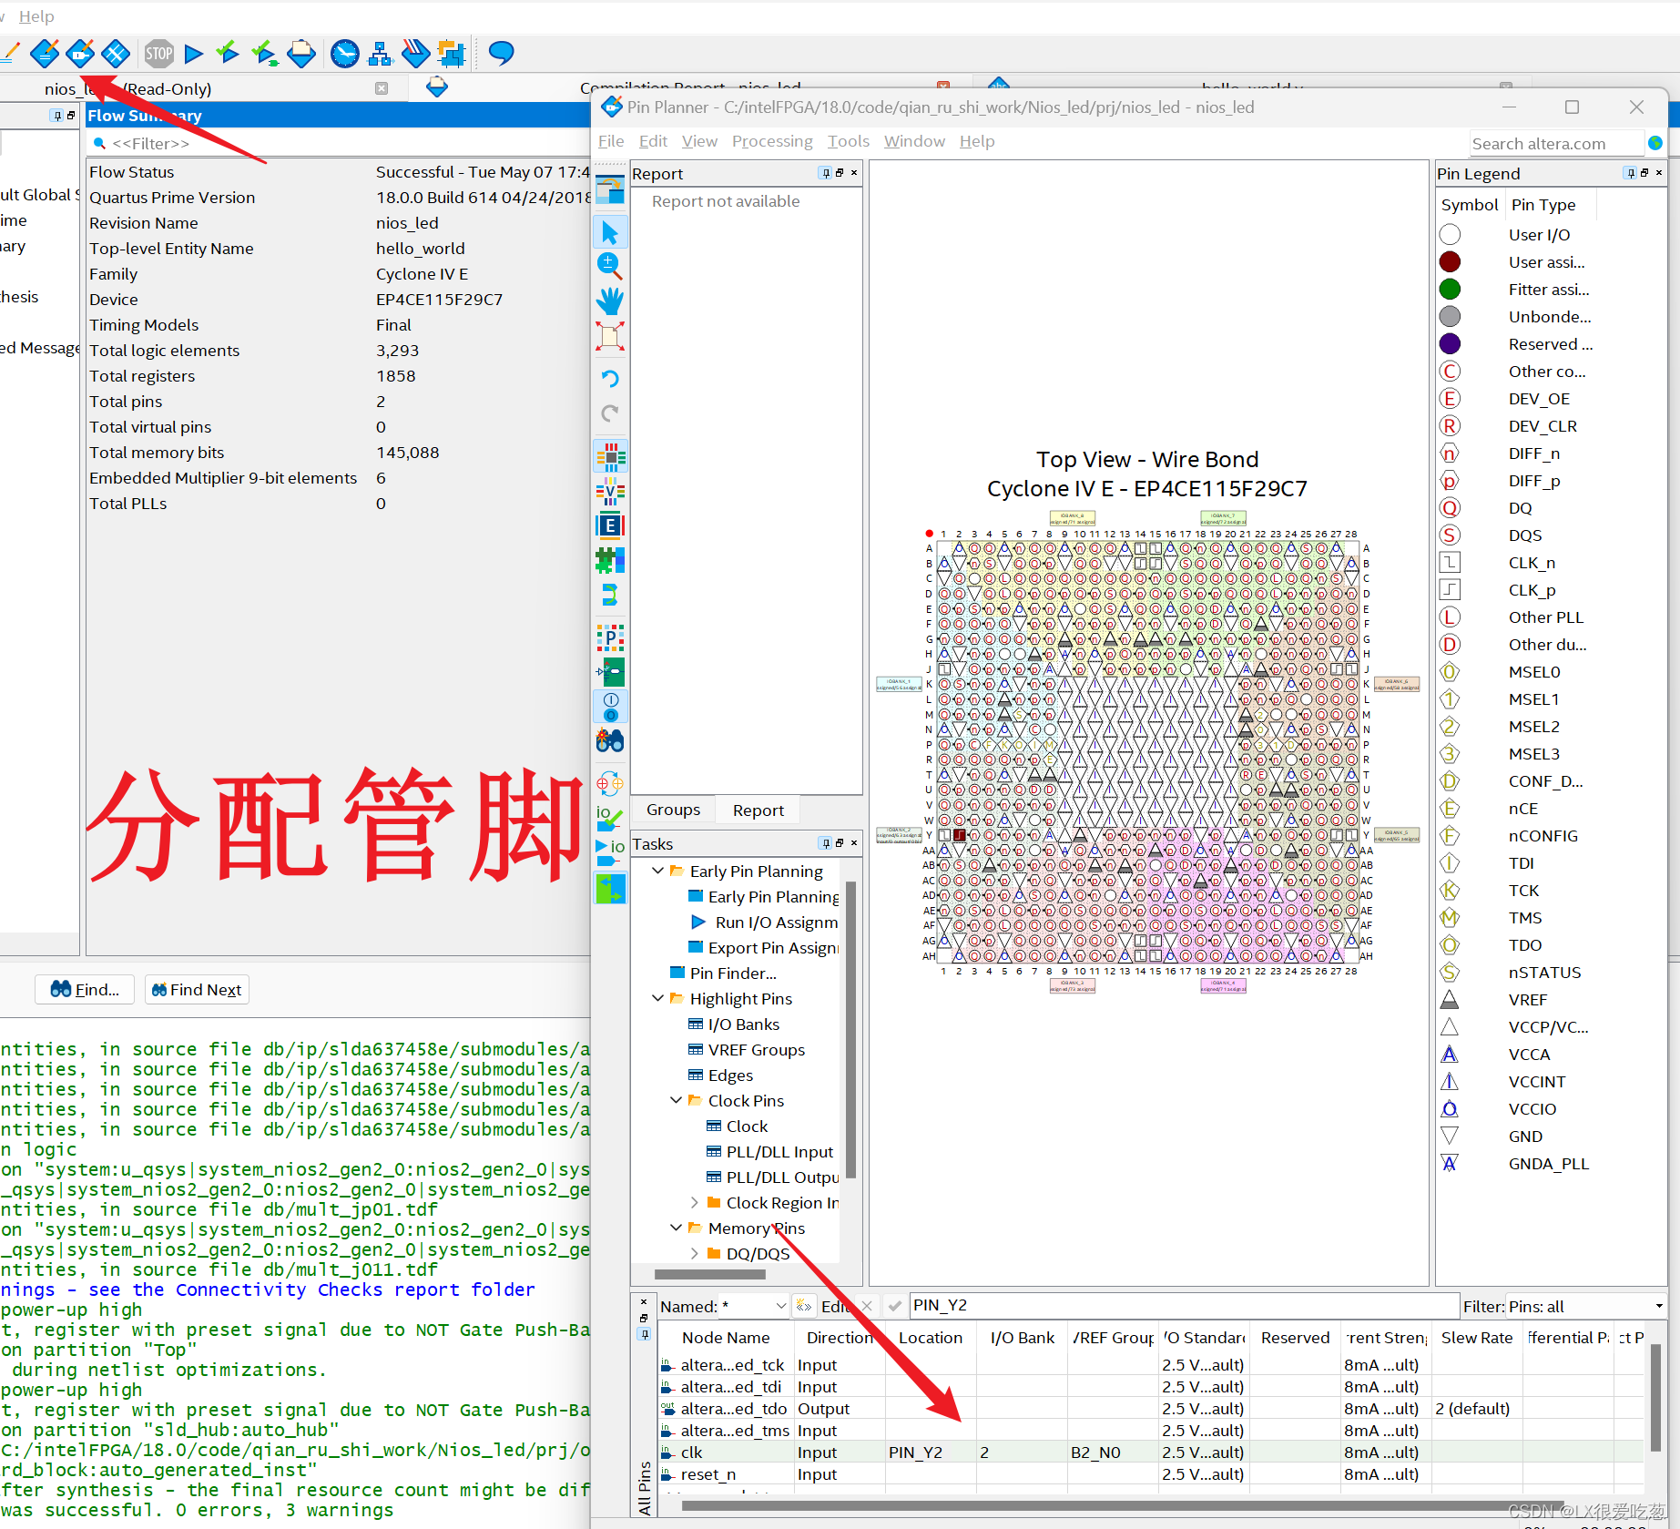The width and height of the screenshot is (1680, 1529).
Task: Click the Fit in Window icon with red arrows
Action: click(x=610, y=336)
